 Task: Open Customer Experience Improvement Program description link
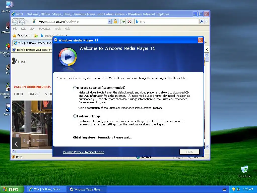[120, 108]
